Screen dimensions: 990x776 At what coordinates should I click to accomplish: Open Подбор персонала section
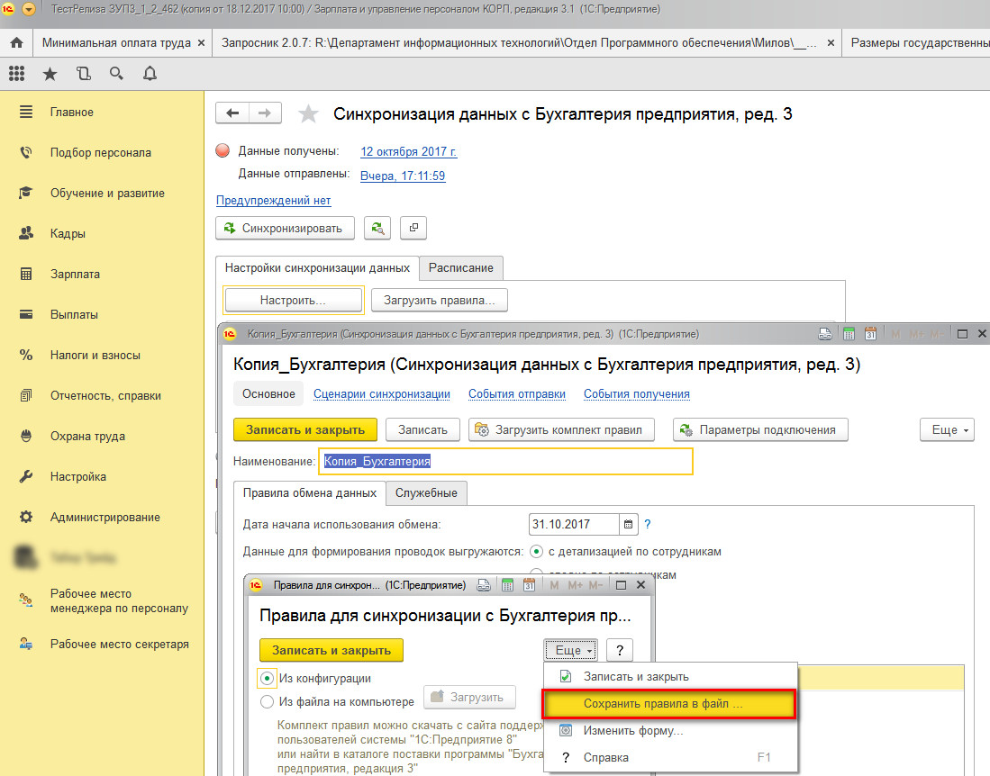[x=103, y=152]
